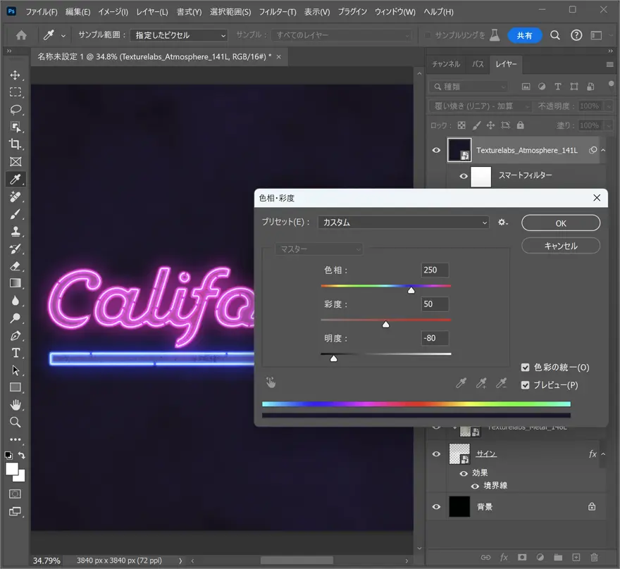The width and height of the screenshot is (620, 569).
Task: Open the ウィンドウ(W) menu
Action: [395, 12]
